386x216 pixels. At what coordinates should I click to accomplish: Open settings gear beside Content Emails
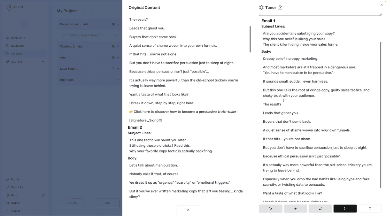coord(113,46)
